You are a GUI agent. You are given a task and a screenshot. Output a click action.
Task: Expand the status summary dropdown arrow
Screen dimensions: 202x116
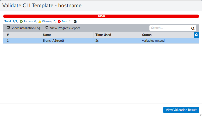pyautogui.click(x=75, y=22)
